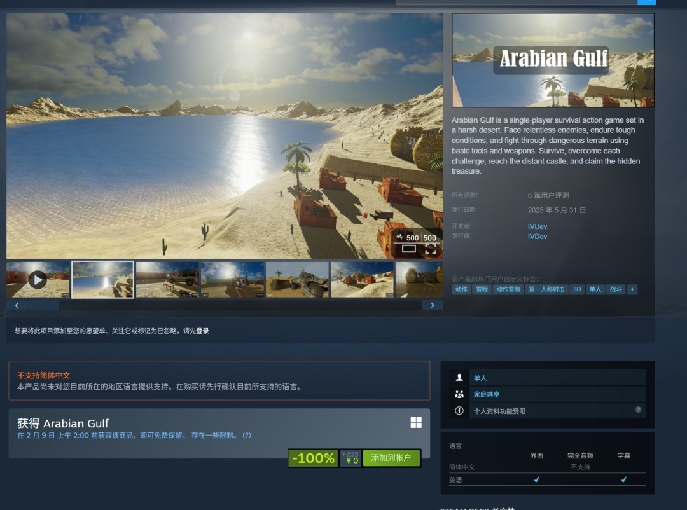
Task: Select the second screenshot thumbnail
Action: click(x=102, y=279)
